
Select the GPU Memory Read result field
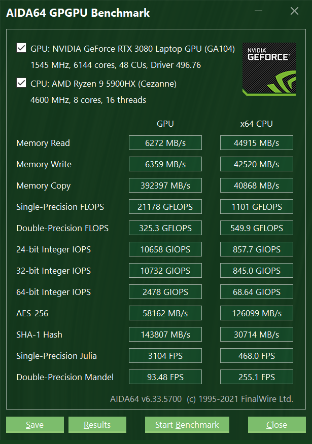click(x=165, y=143)
